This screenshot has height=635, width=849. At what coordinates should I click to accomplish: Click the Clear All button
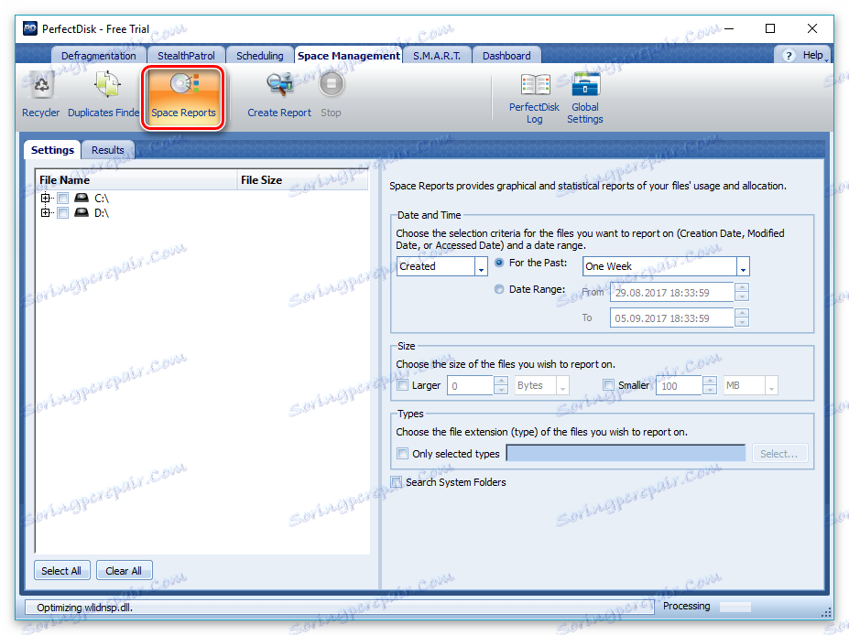(x=124, y=571)
